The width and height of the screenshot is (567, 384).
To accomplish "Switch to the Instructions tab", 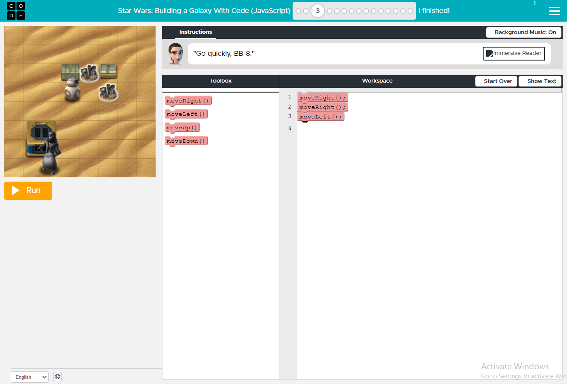I will pyautogui.click(x=195, y=32).
